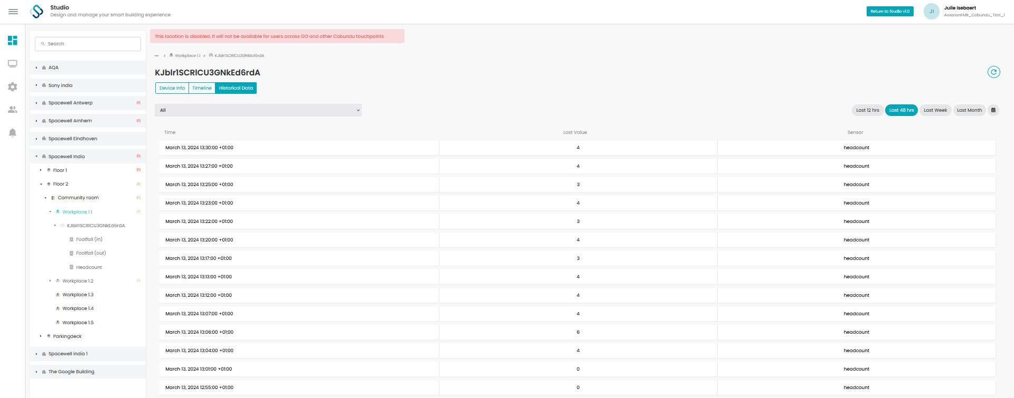The image size is (1014, 398).
Task: Open the notifications bell icon
Action: click(13, 133)
